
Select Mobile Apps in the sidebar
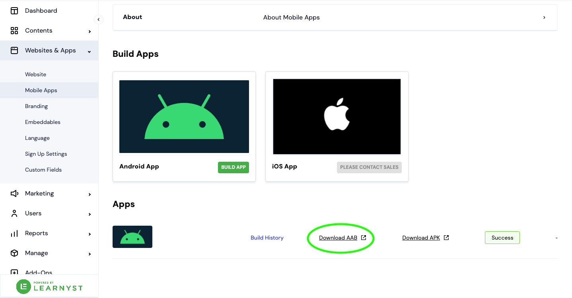(49, 90)
